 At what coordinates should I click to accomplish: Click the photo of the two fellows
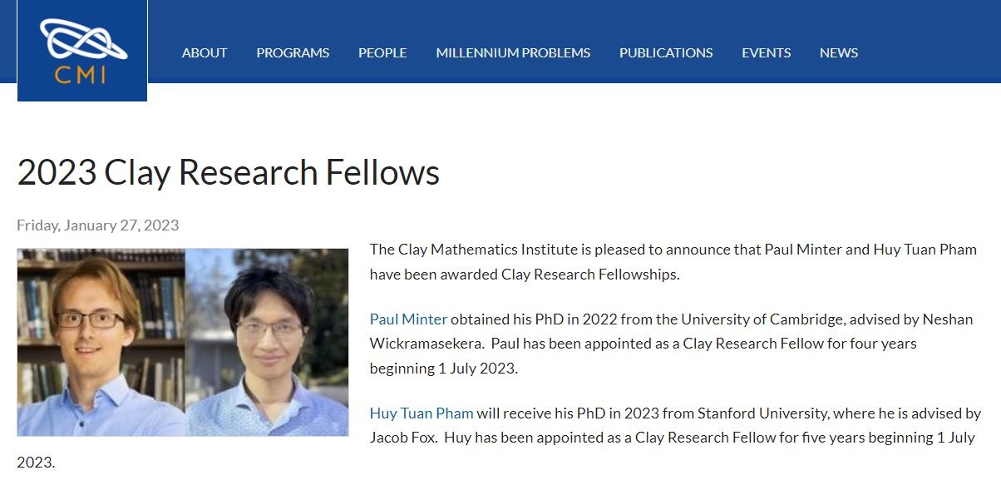click(183, 341)
